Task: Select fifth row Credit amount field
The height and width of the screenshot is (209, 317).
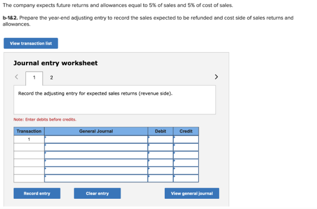Action: [186, 170]
